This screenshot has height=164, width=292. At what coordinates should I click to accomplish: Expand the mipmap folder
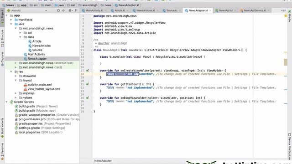coord(16,93)
